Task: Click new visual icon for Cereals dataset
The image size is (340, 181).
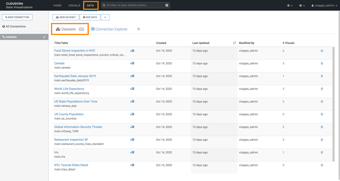Action: pyautogui.click(x=132, y=63)
